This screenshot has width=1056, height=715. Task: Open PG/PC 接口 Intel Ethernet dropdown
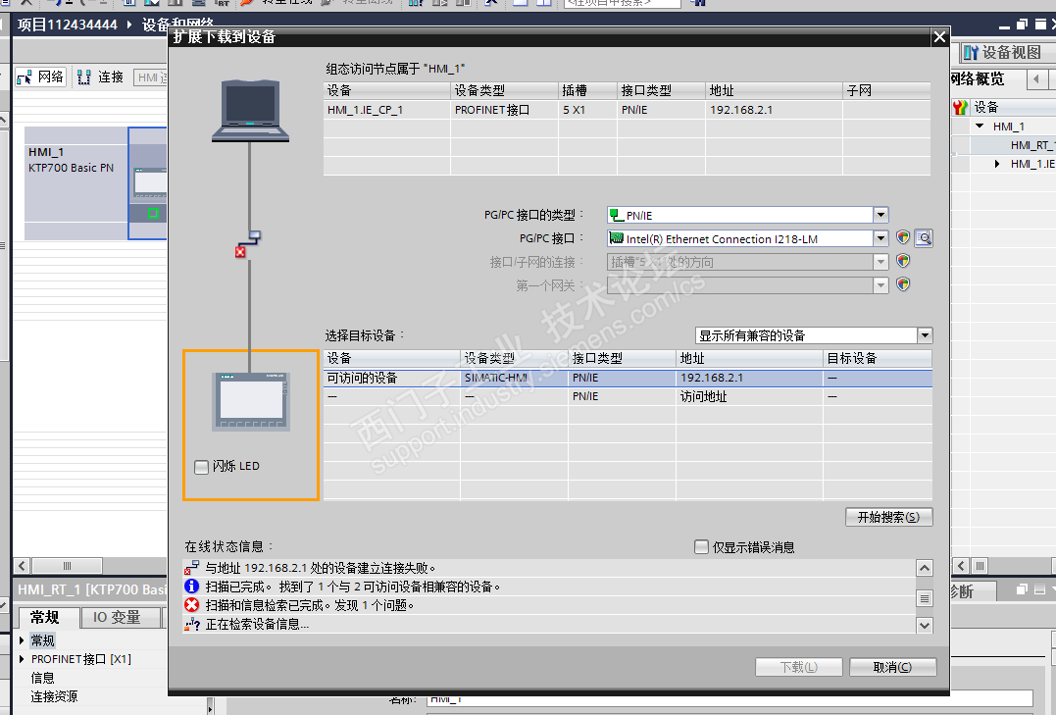point(880,238)
